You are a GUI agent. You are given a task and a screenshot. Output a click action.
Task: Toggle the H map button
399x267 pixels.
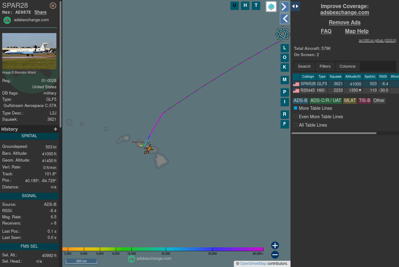click(245, 6)
